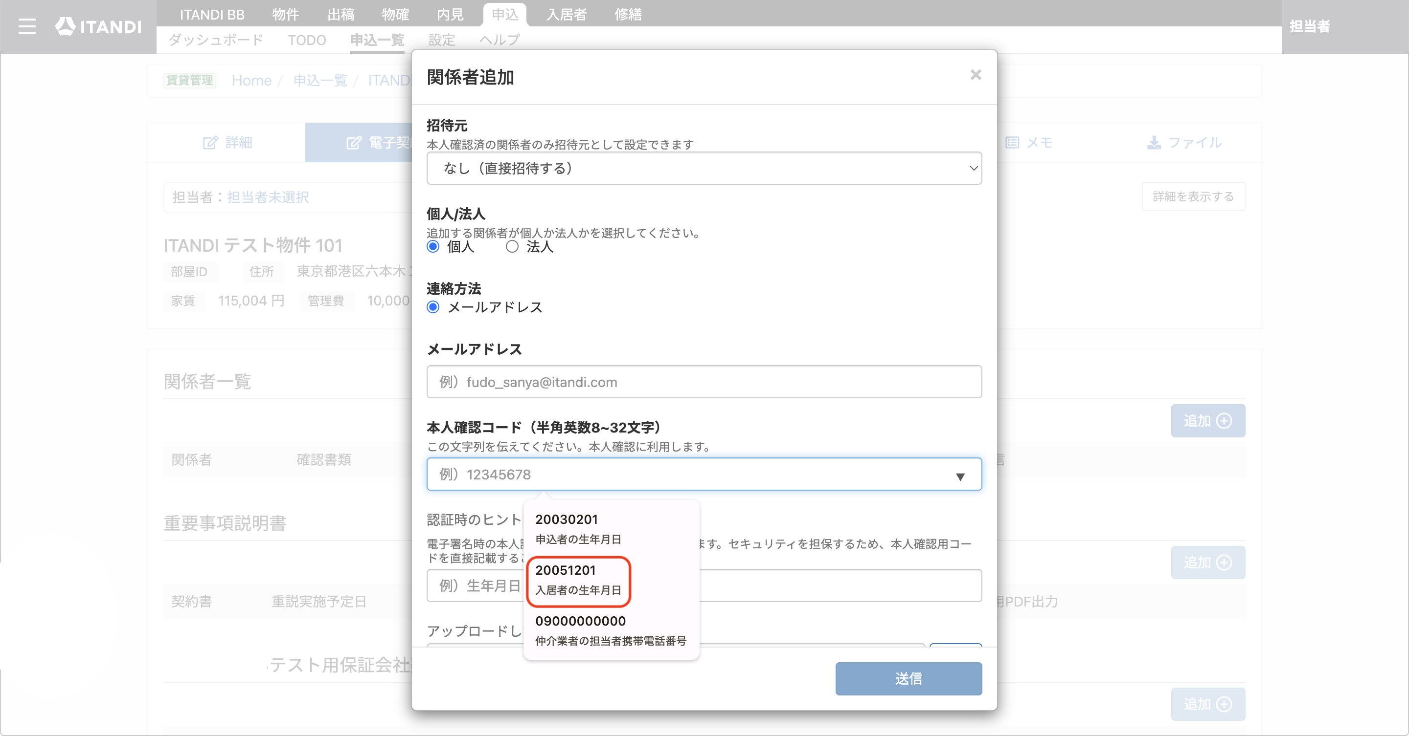Go to the 申込一覧 sub-tab
The image size is (1409, 736).
(377, 40)
